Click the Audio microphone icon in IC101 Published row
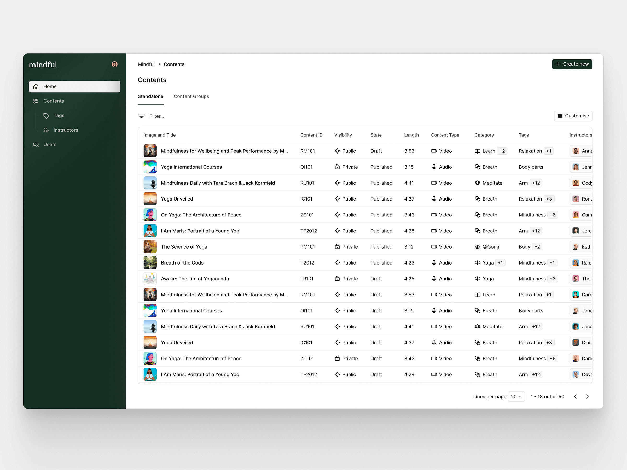The image size is (627, 470). click(434, 199)
